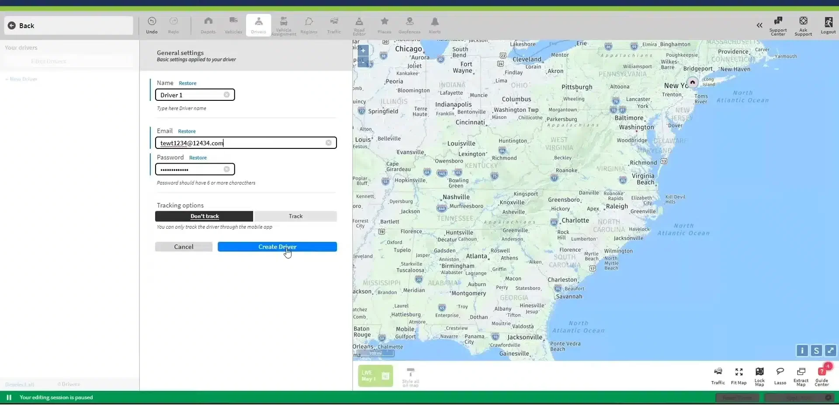Activate the Lasso map tool
Viewport: 839px width, 405px height.
[x=780, y=376]
